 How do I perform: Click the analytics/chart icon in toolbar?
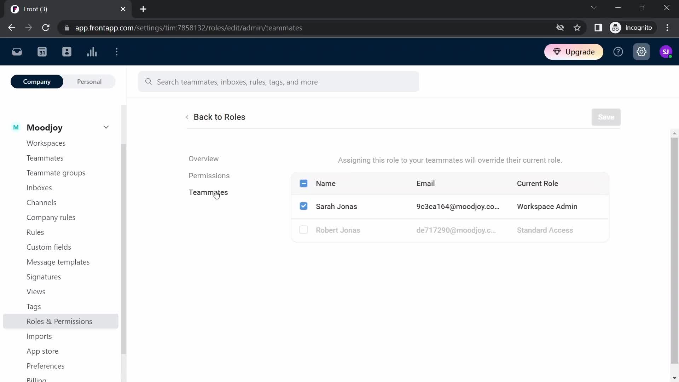pos(91,51)
